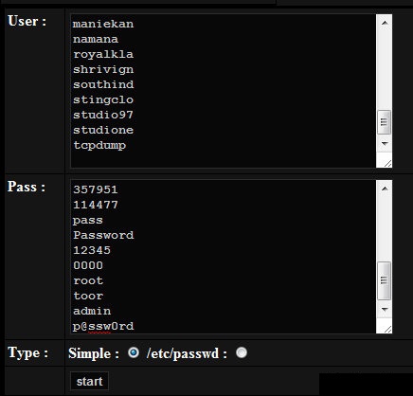Click the 'p@ssw0rd' line in Pass

[x=103, y=326]
